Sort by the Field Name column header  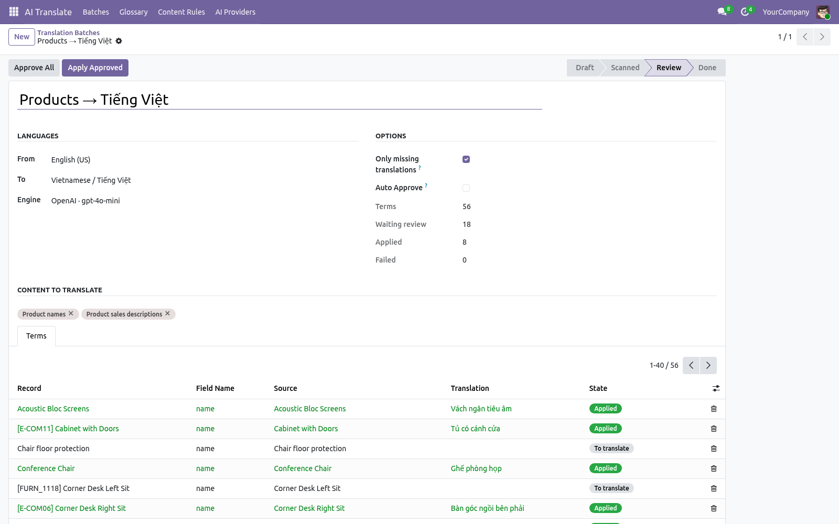215,388
